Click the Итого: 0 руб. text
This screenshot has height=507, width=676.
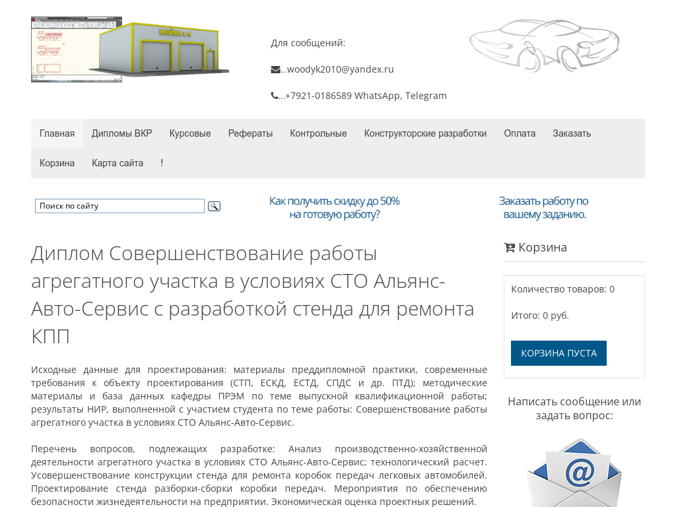pyautogui.click(x=540, y=316)
